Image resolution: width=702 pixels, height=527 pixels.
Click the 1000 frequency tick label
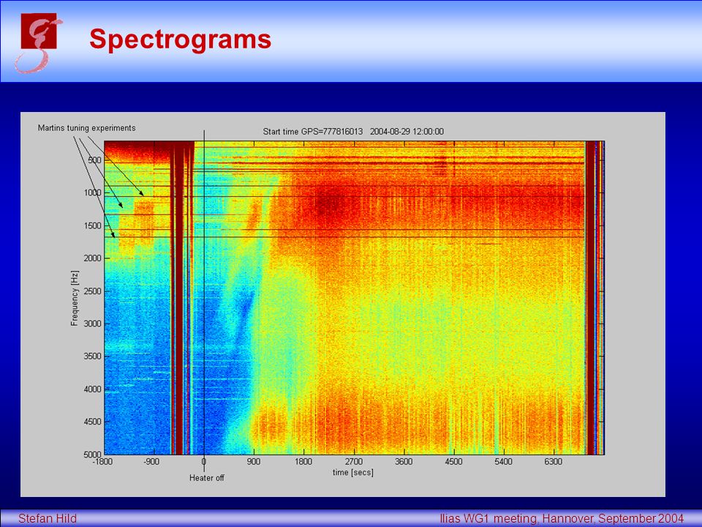click(x=93, y=193)
